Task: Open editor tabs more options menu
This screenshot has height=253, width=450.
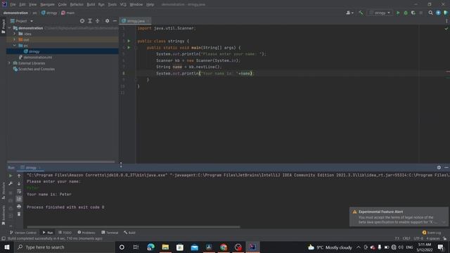Action: tap(446, 21)
